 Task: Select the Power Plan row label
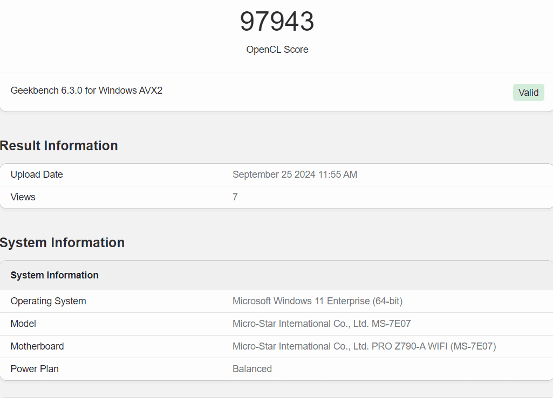pos(35,369)
